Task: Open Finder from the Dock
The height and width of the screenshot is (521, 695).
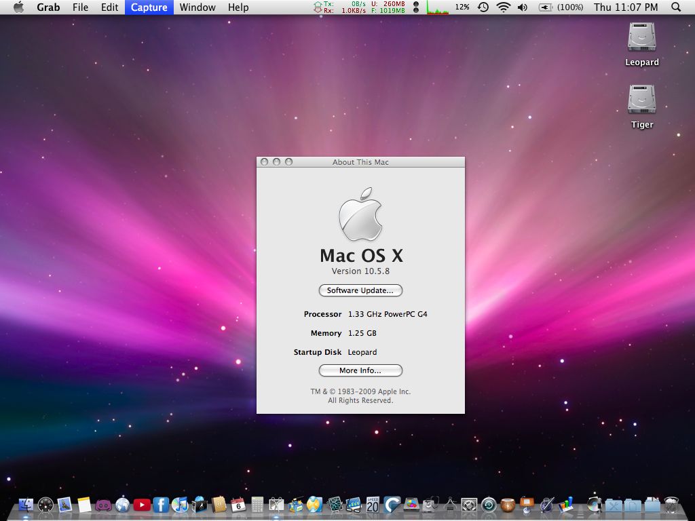Action: click(26, 505)
